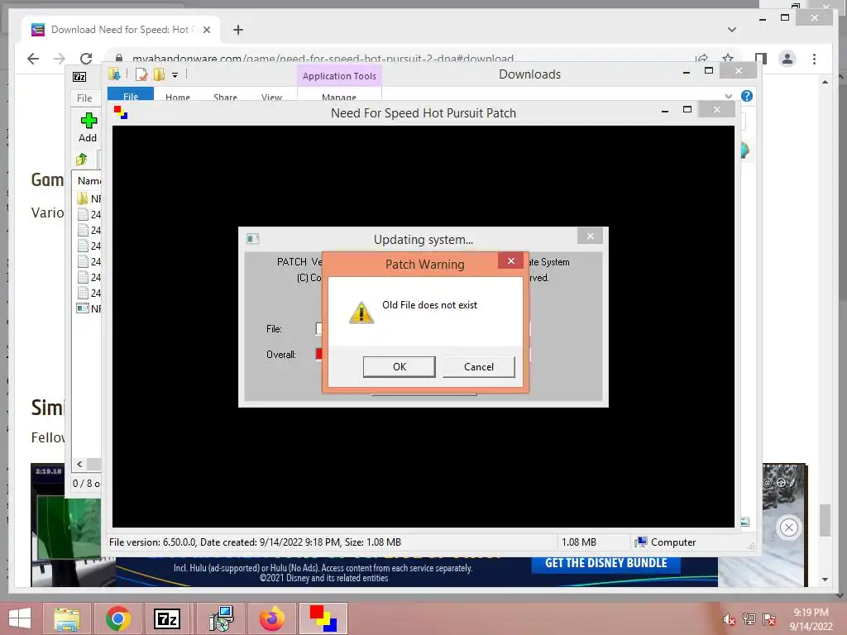Click the yellow warning triangle icon
Screen dimensions: 847x635
click(361, 313)
